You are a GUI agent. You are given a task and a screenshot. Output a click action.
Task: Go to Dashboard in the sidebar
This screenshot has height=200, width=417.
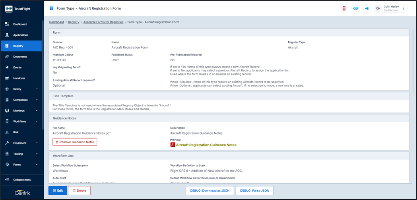tap(20, 24)
